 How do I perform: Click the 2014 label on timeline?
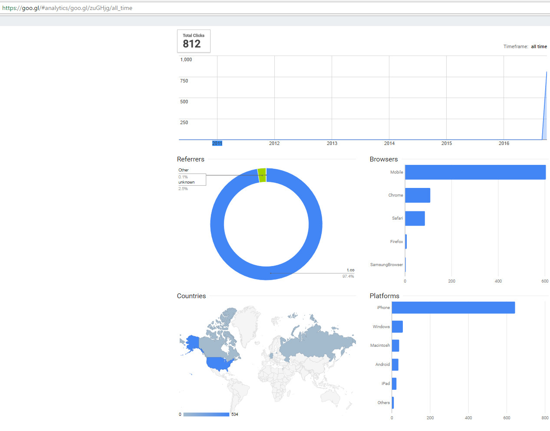pos(389,143)
